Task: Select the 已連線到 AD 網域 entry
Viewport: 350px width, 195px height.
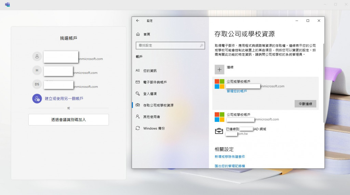Action: click(265, 131)
